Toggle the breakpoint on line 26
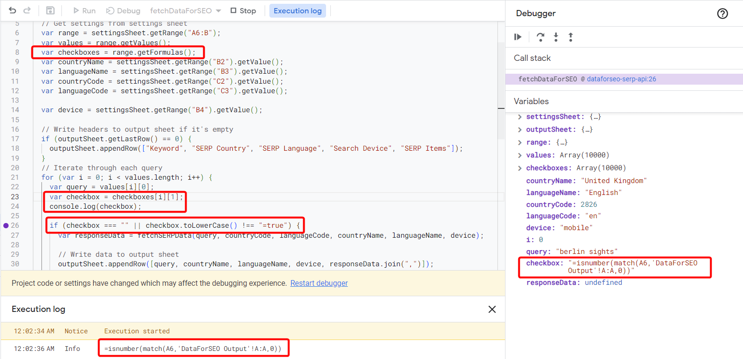 [6, 225]
